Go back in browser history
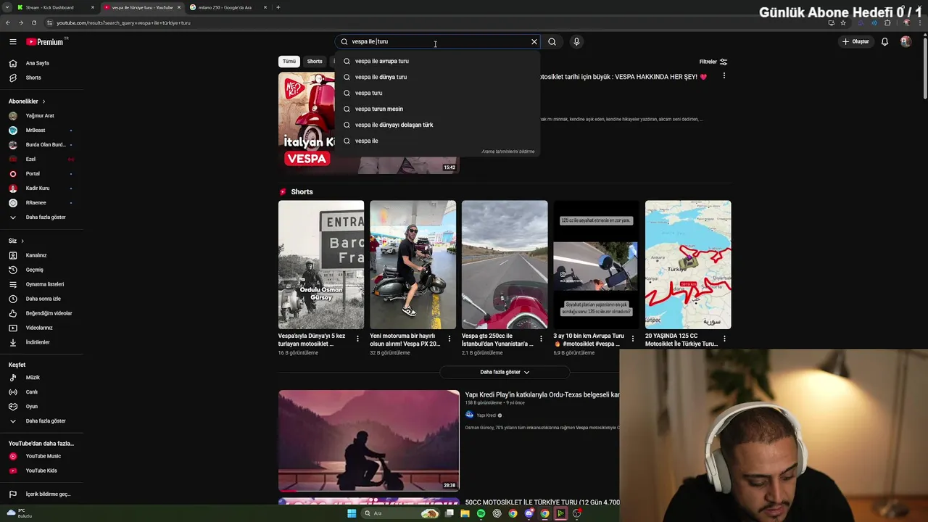This screenshot has height=522, width=928. coord(8,22)
